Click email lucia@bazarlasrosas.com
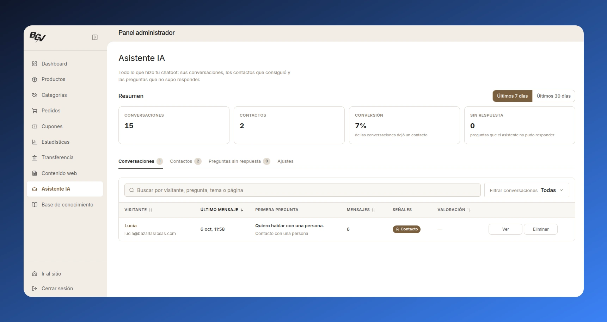607x322 pixels. tap(150, 234)
